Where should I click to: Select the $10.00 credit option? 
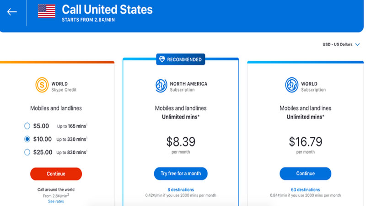point(27,139)
